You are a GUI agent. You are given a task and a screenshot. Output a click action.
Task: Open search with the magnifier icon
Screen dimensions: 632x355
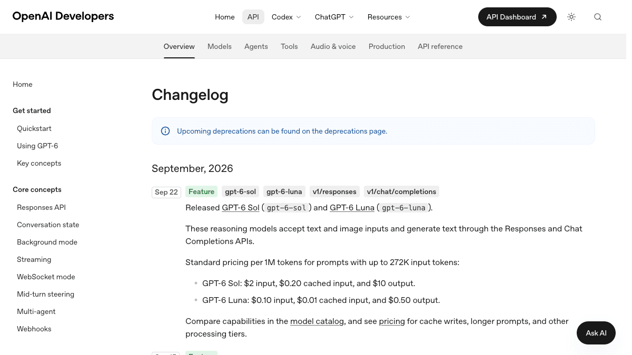[598, 17]
